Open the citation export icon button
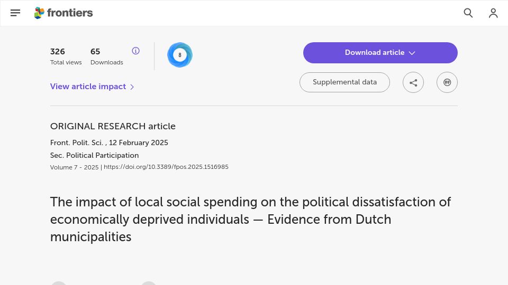 coord(447,82)
